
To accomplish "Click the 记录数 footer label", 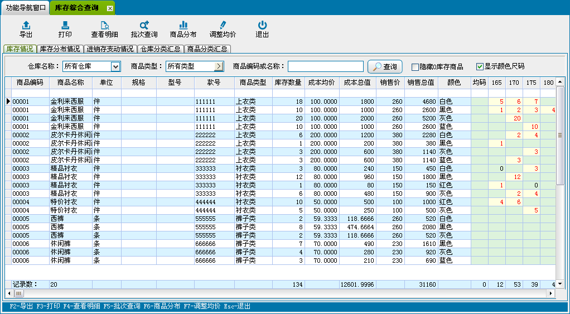I will tap(25, 284).
